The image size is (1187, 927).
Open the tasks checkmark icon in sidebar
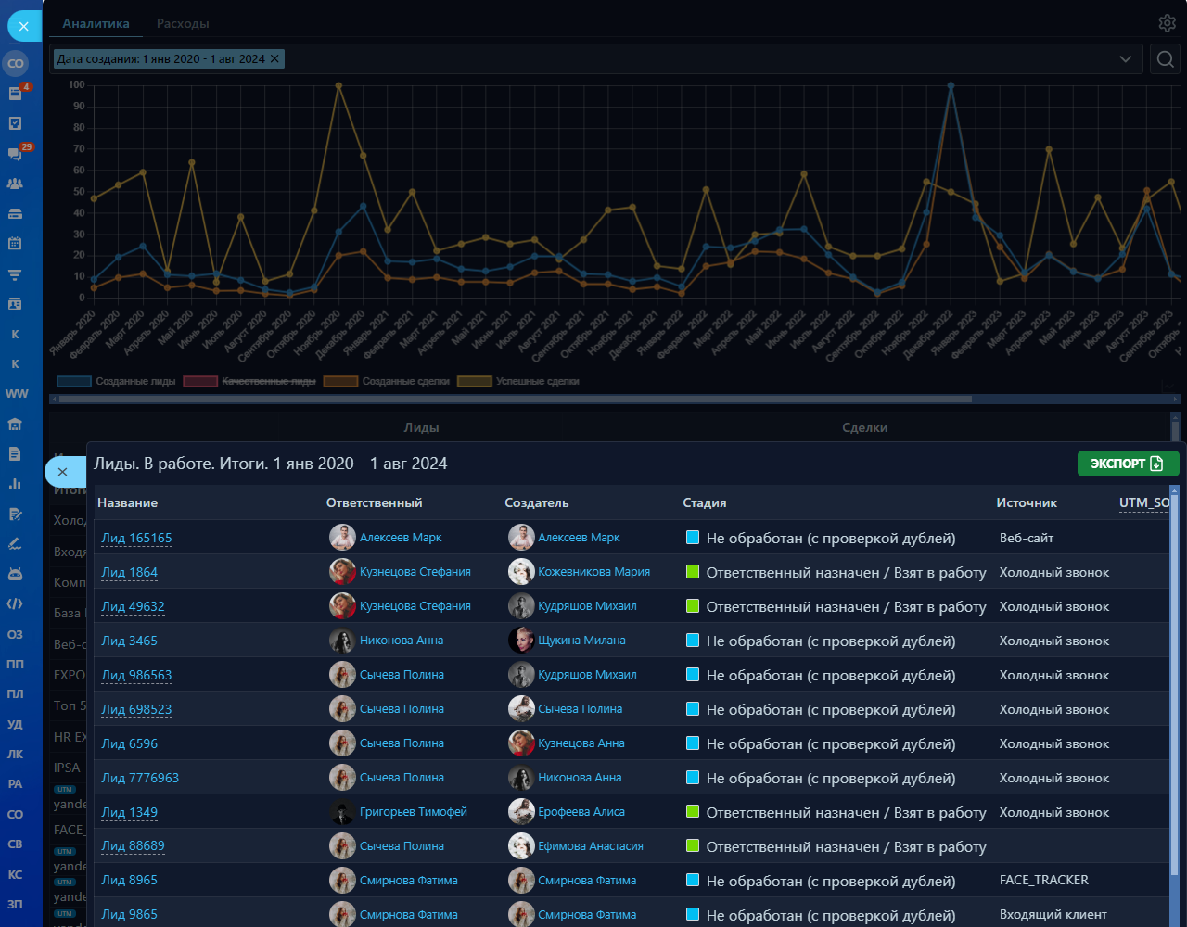pos(15,123)
